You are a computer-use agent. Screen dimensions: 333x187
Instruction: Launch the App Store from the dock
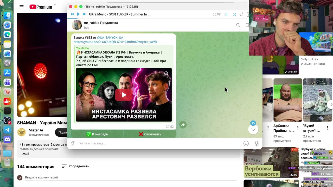(7, 73)
